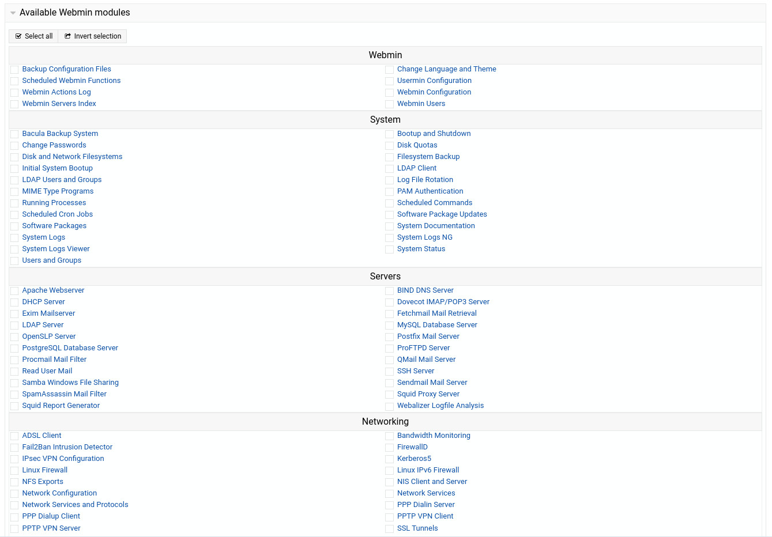The height and width of the screenshot is (537, 772).
Task: Open the Fetchmail Mail Retrieval link
Action: pyautogui.click(x=437, y=313)
